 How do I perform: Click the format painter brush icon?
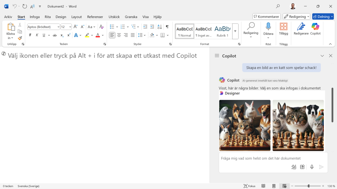click(20, 38)
